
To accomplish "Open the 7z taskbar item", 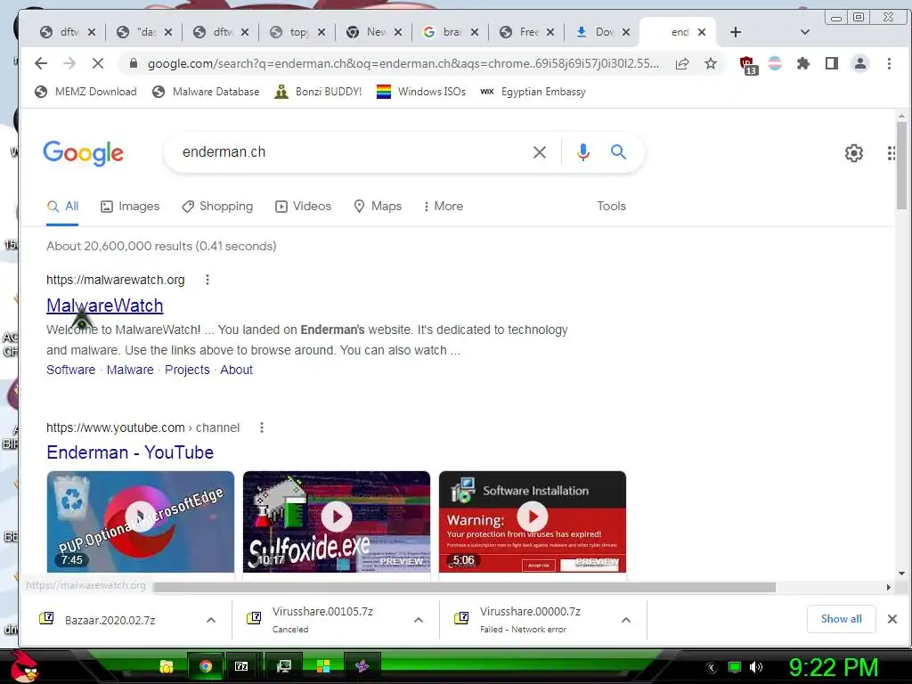I will tap(241, 666).
